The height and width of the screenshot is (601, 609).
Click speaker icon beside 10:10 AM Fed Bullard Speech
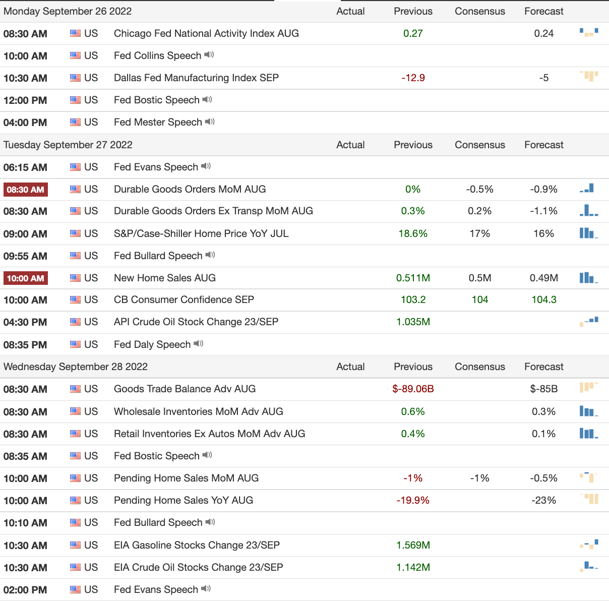click(210, 522)
